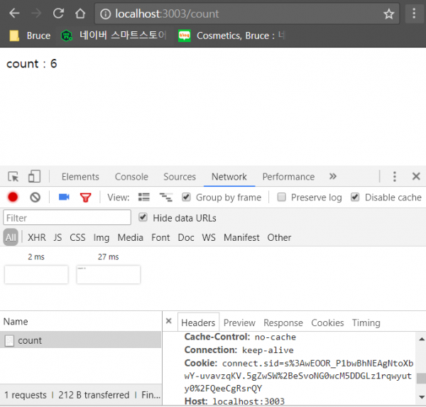Toggle the capture screenshots camera icon

click(x=64, y=197)
